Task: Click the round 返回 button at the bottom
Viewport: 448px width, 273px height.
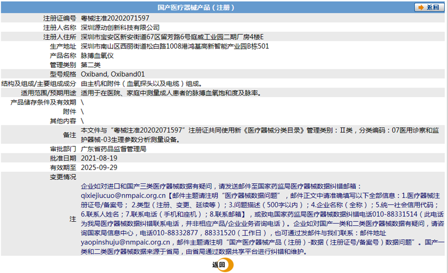Action: click(x=223, y=265)
